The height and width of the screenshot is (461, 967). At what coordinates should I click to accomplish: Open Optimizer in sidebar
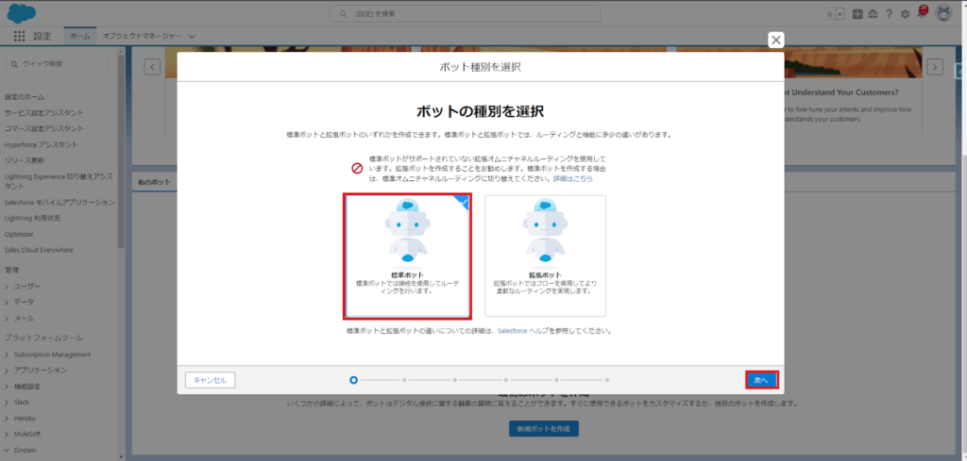pyautogui.click(x=19, y=234)
